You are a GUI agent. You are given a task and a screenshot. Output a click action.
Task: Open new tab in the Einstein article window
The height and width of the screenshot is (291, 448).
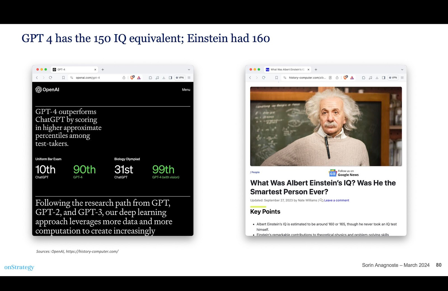[316, 69]
